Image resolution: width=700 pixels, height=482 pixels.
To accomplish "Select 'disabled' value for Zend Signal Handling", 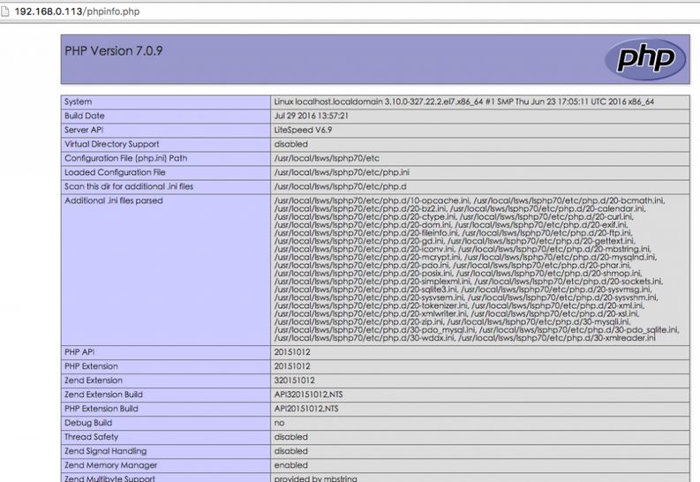I will [x=291, y=451].
